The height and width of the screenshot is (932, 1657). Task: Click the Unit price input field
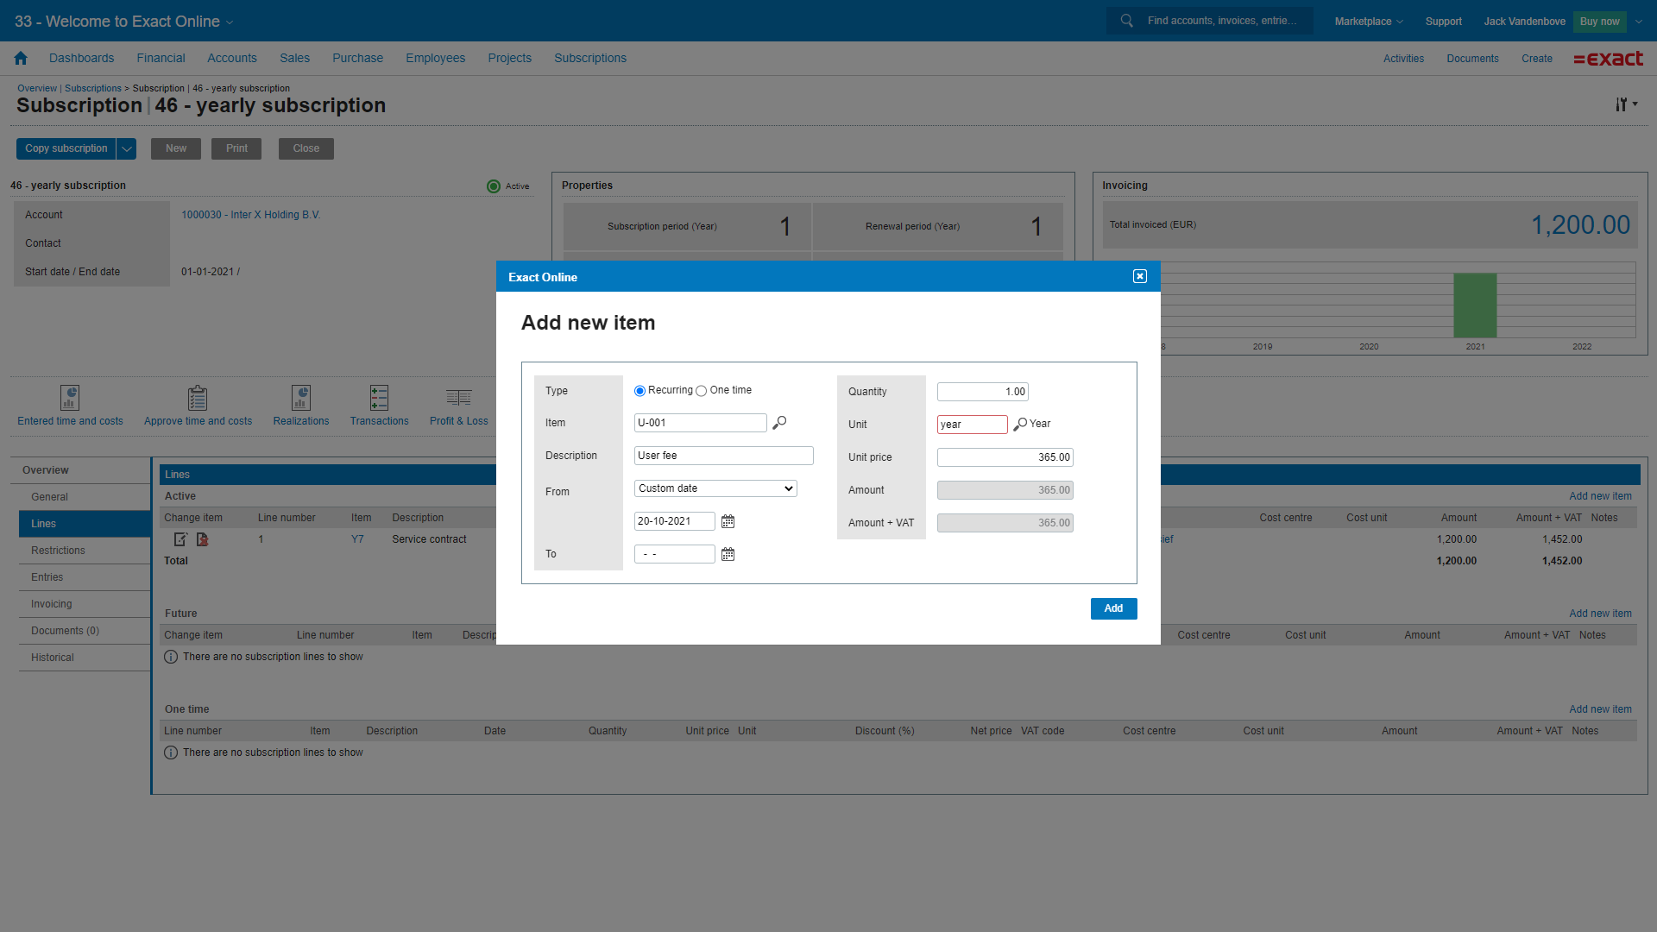(1005, 457)
